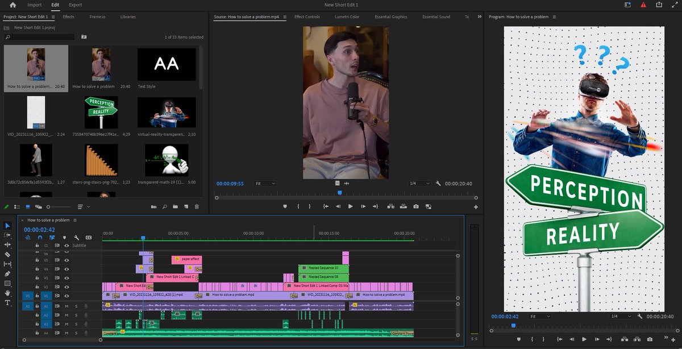This screenshot has width=682, height=349.
Task: Select the Hand tool
Action: 7,293
